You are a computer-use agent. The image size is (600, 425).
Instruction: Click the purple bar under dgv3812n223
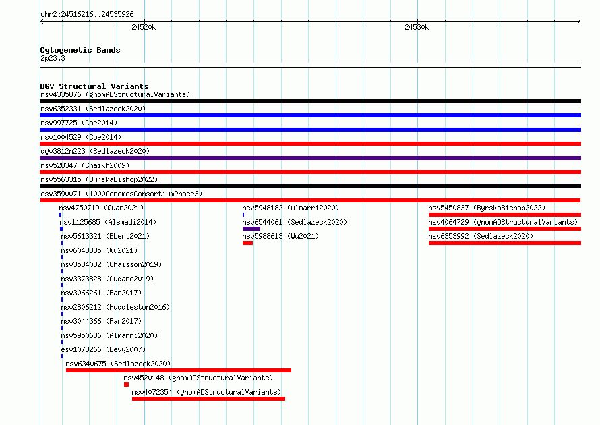[310, 158]
